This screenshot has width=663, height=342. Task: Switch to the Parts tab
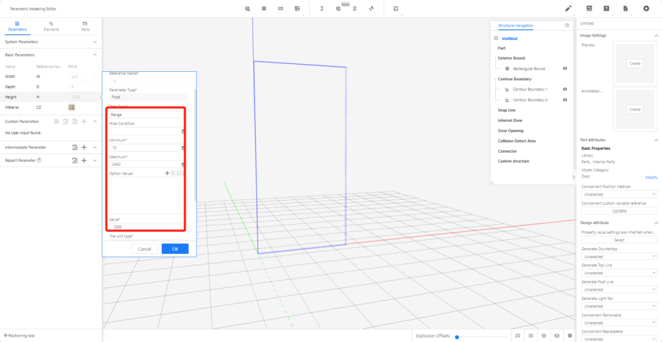point(85,26)
